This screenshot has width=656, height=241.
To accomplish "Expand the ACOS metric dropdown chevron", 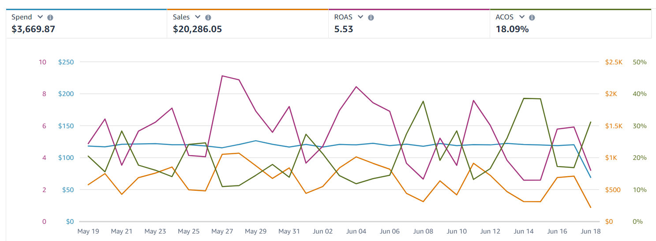I will tap(522, 17).
